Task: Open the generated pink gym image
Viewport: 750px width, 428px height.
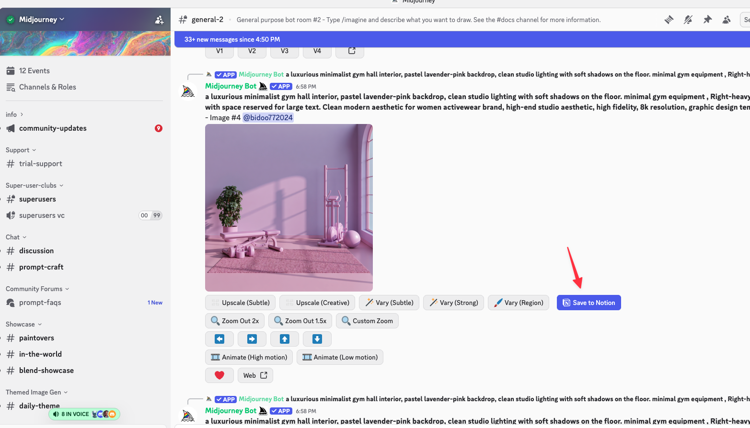Action: pos(289,208)
